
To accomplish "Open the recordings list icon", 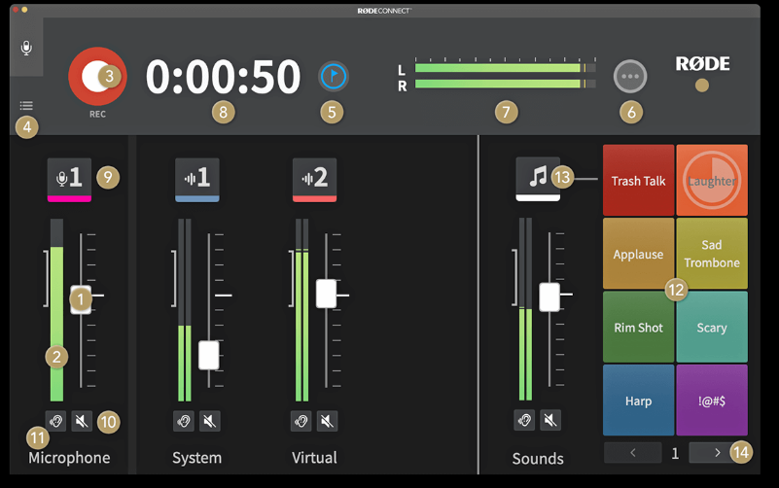I will [26, 105].
